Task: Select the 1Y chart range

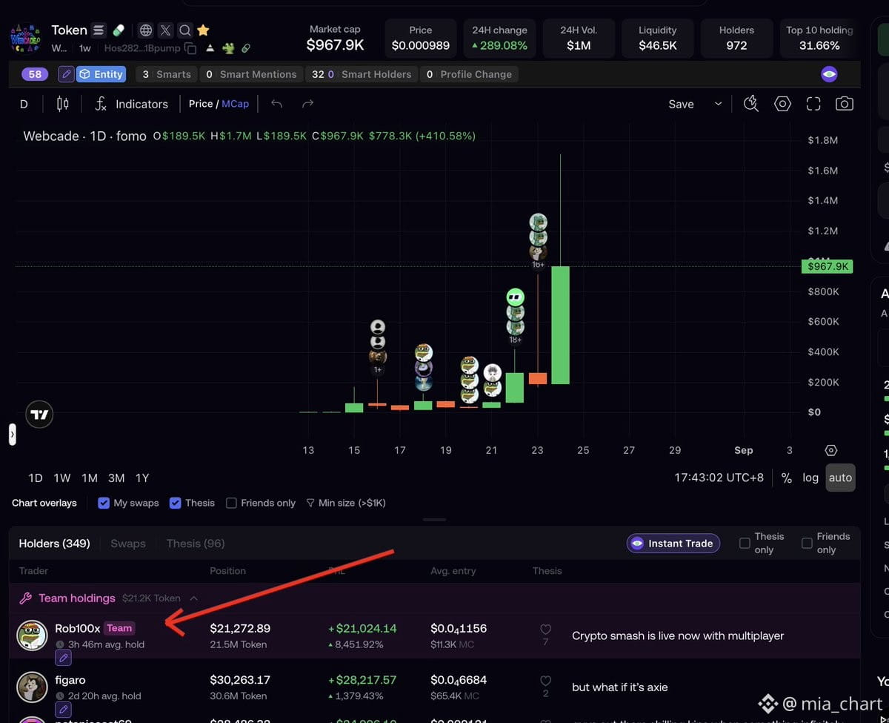Action: coord(142,478)
